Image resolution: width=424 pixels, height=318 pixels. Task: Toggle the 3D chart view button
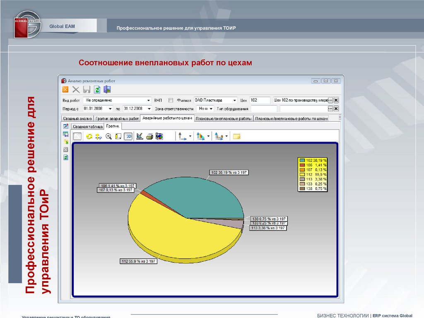[x=128, y=136]
